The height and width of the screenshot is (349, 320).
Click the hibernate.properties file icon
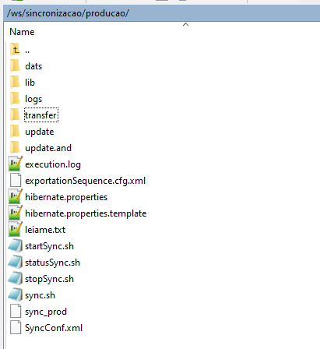[16, 196]
